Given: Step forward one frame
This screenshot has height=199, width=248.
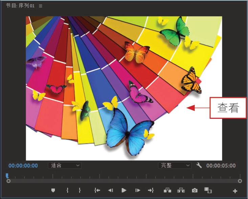Looking at the screenshot, I should [x=138, y=190].
